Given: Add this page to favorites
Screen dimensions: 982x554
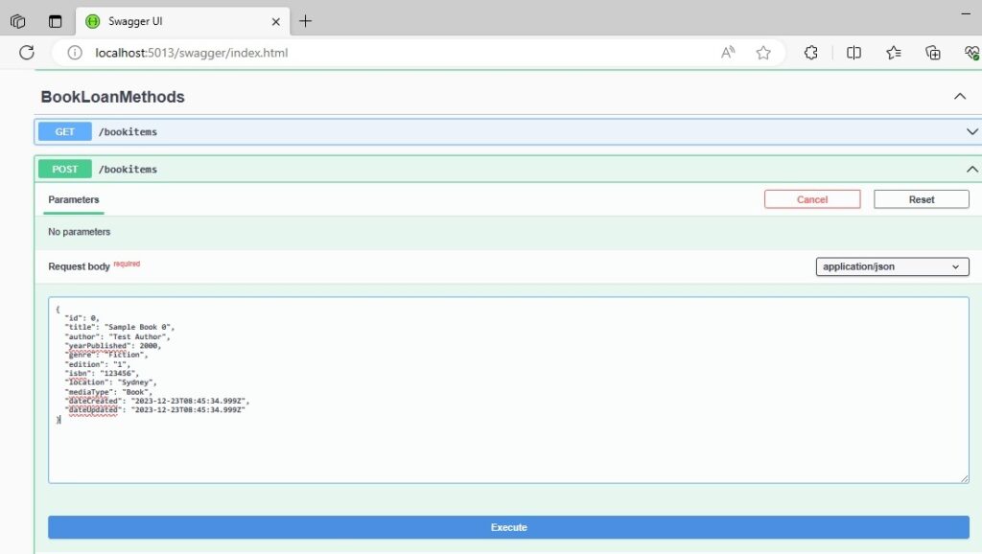Looking at the screenshot, I should (762, 53).
